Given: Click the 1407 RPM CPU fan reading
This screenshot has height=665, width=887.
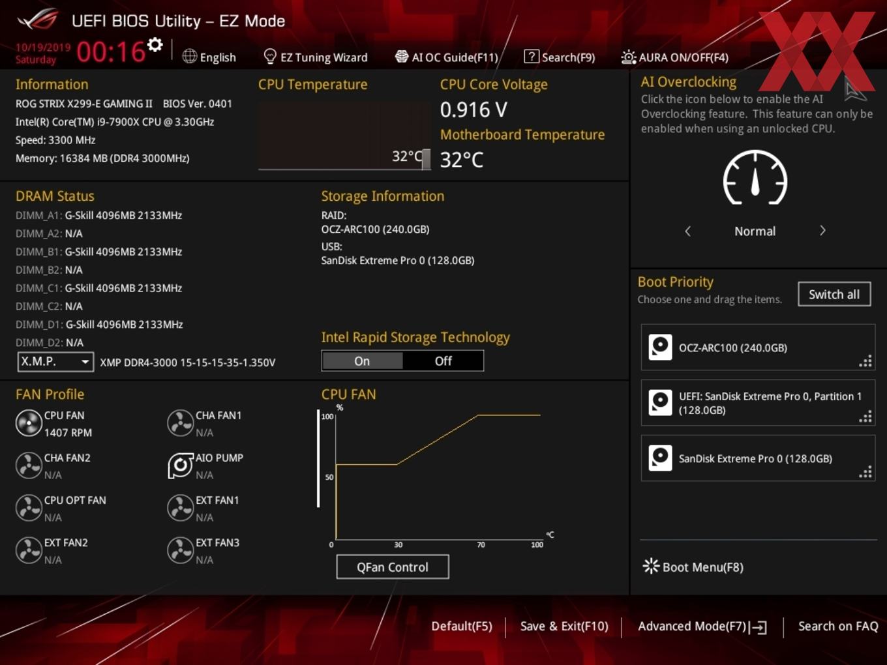Looking at the screenshot, I should (x=68, y=433).
